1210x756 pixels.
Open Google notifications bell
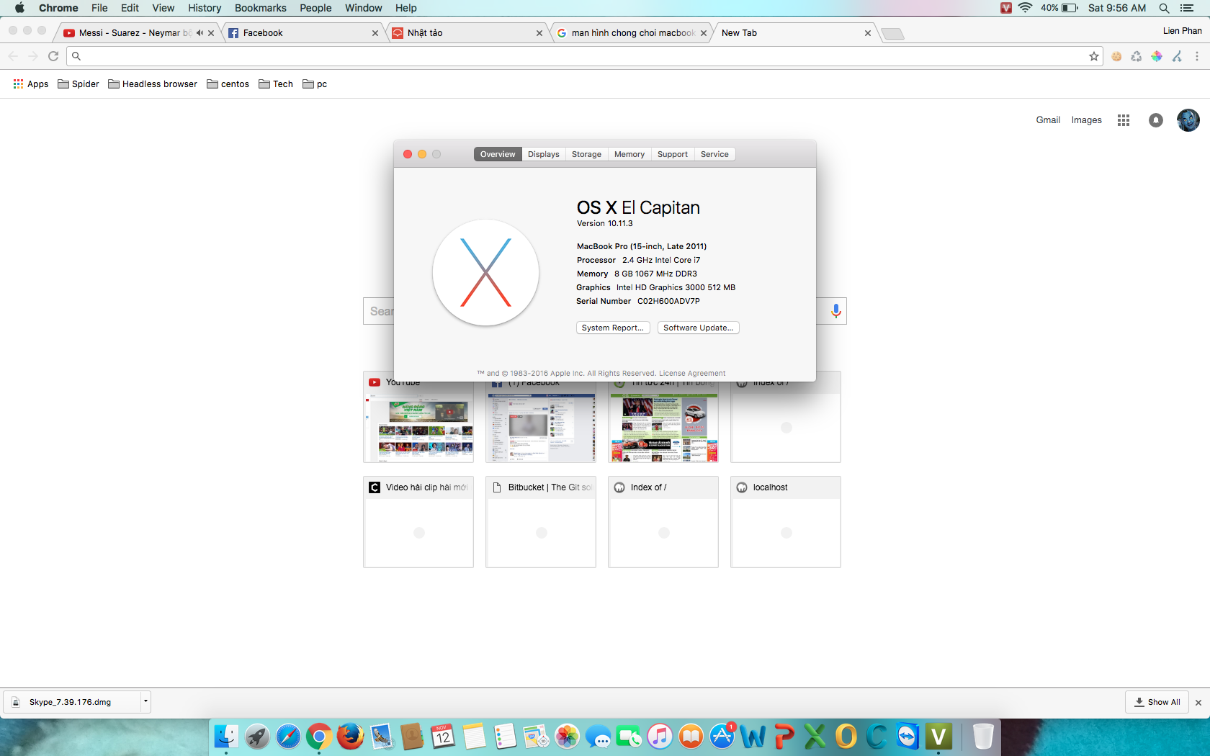point(1156,120)
